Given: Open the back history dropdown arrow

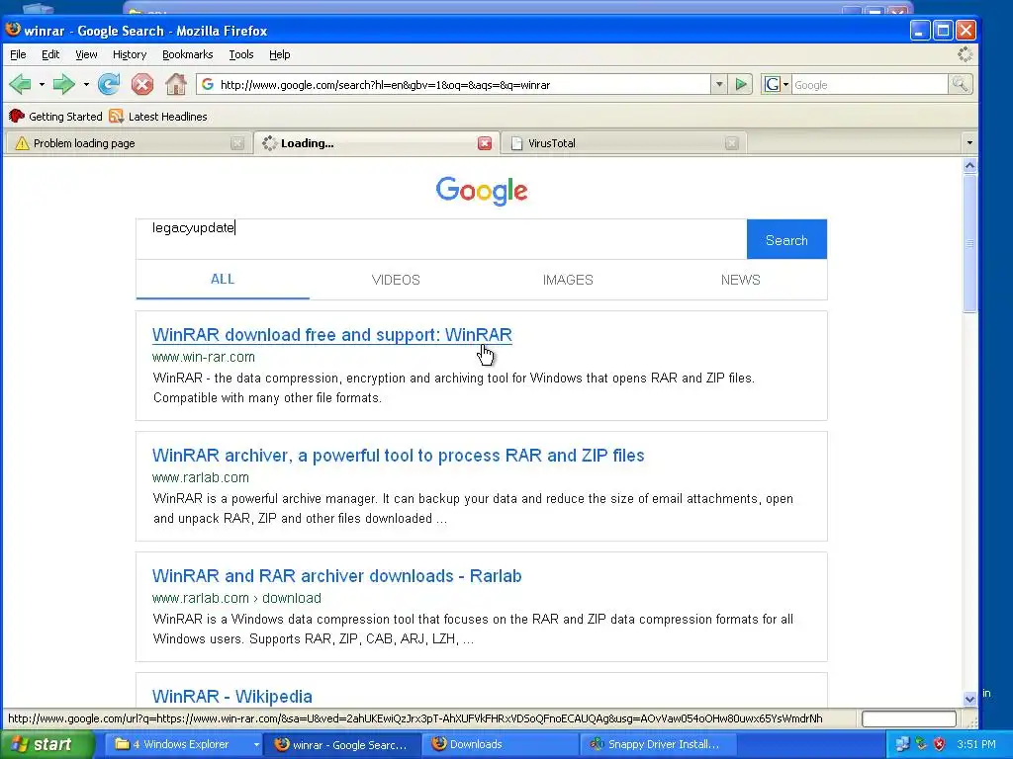Looking at the screenshot, I should (x=42, y=85).
